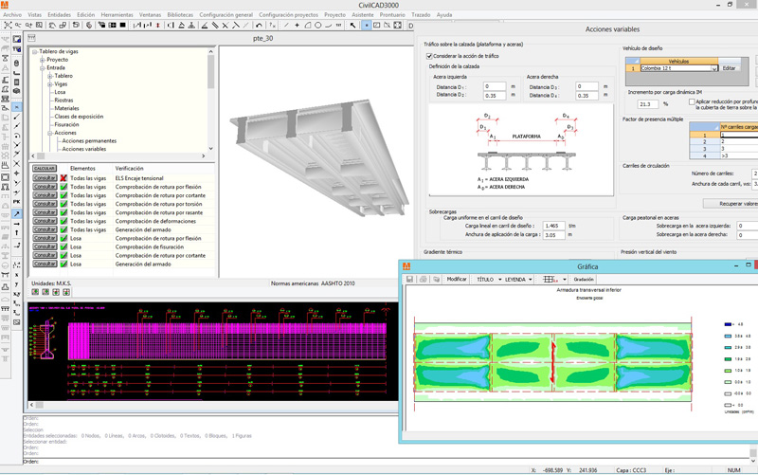Toggle 'Considerar la acción de tráfico' checkbox
Screen dimensions: 758x475
coord(429,56)
